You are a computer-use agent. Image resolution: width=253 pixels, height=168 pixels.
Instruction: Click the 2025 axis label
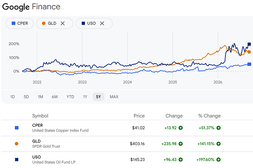point(172,82)
